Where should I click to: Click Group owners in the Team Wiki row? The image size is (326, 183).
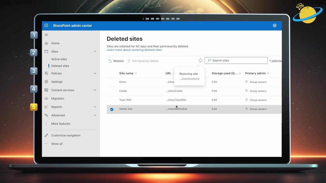[x=258, y=100]
